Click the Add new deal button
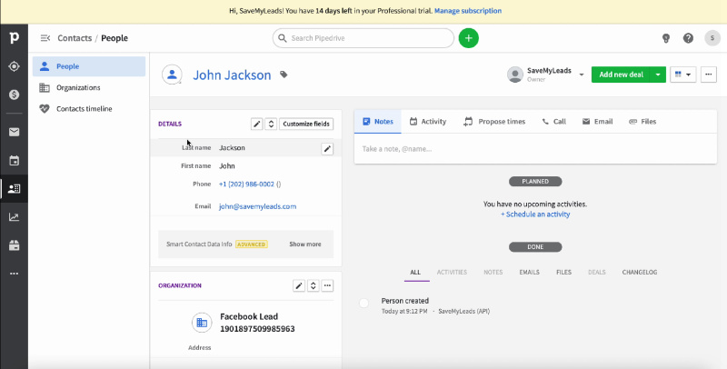The image size is (727, 369). click(621, 75)
